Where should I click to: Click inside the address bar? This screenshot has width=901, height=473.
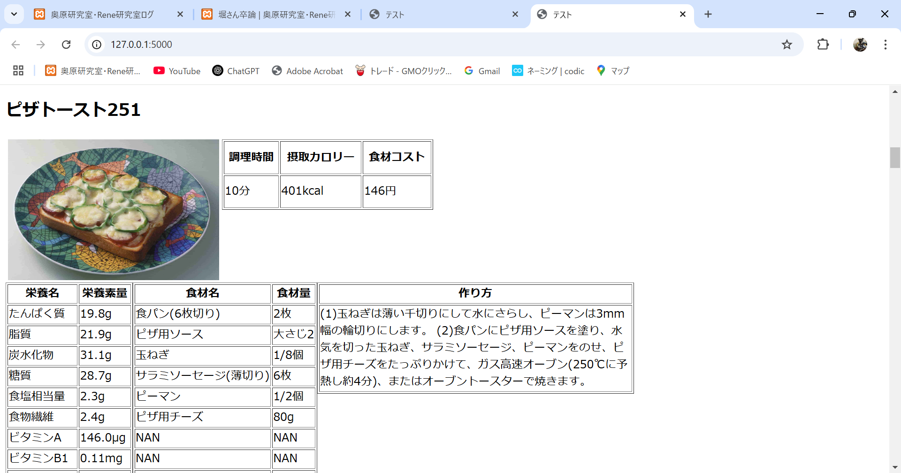pyautogui.click(x=282, y=44)
